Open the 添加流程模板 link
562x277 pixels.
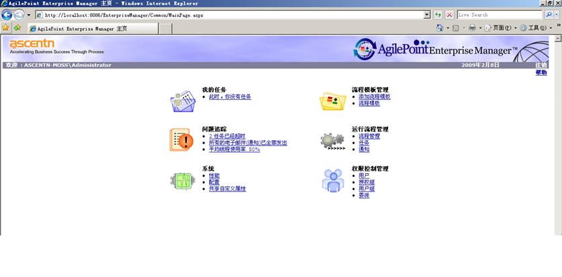[374, 97]
